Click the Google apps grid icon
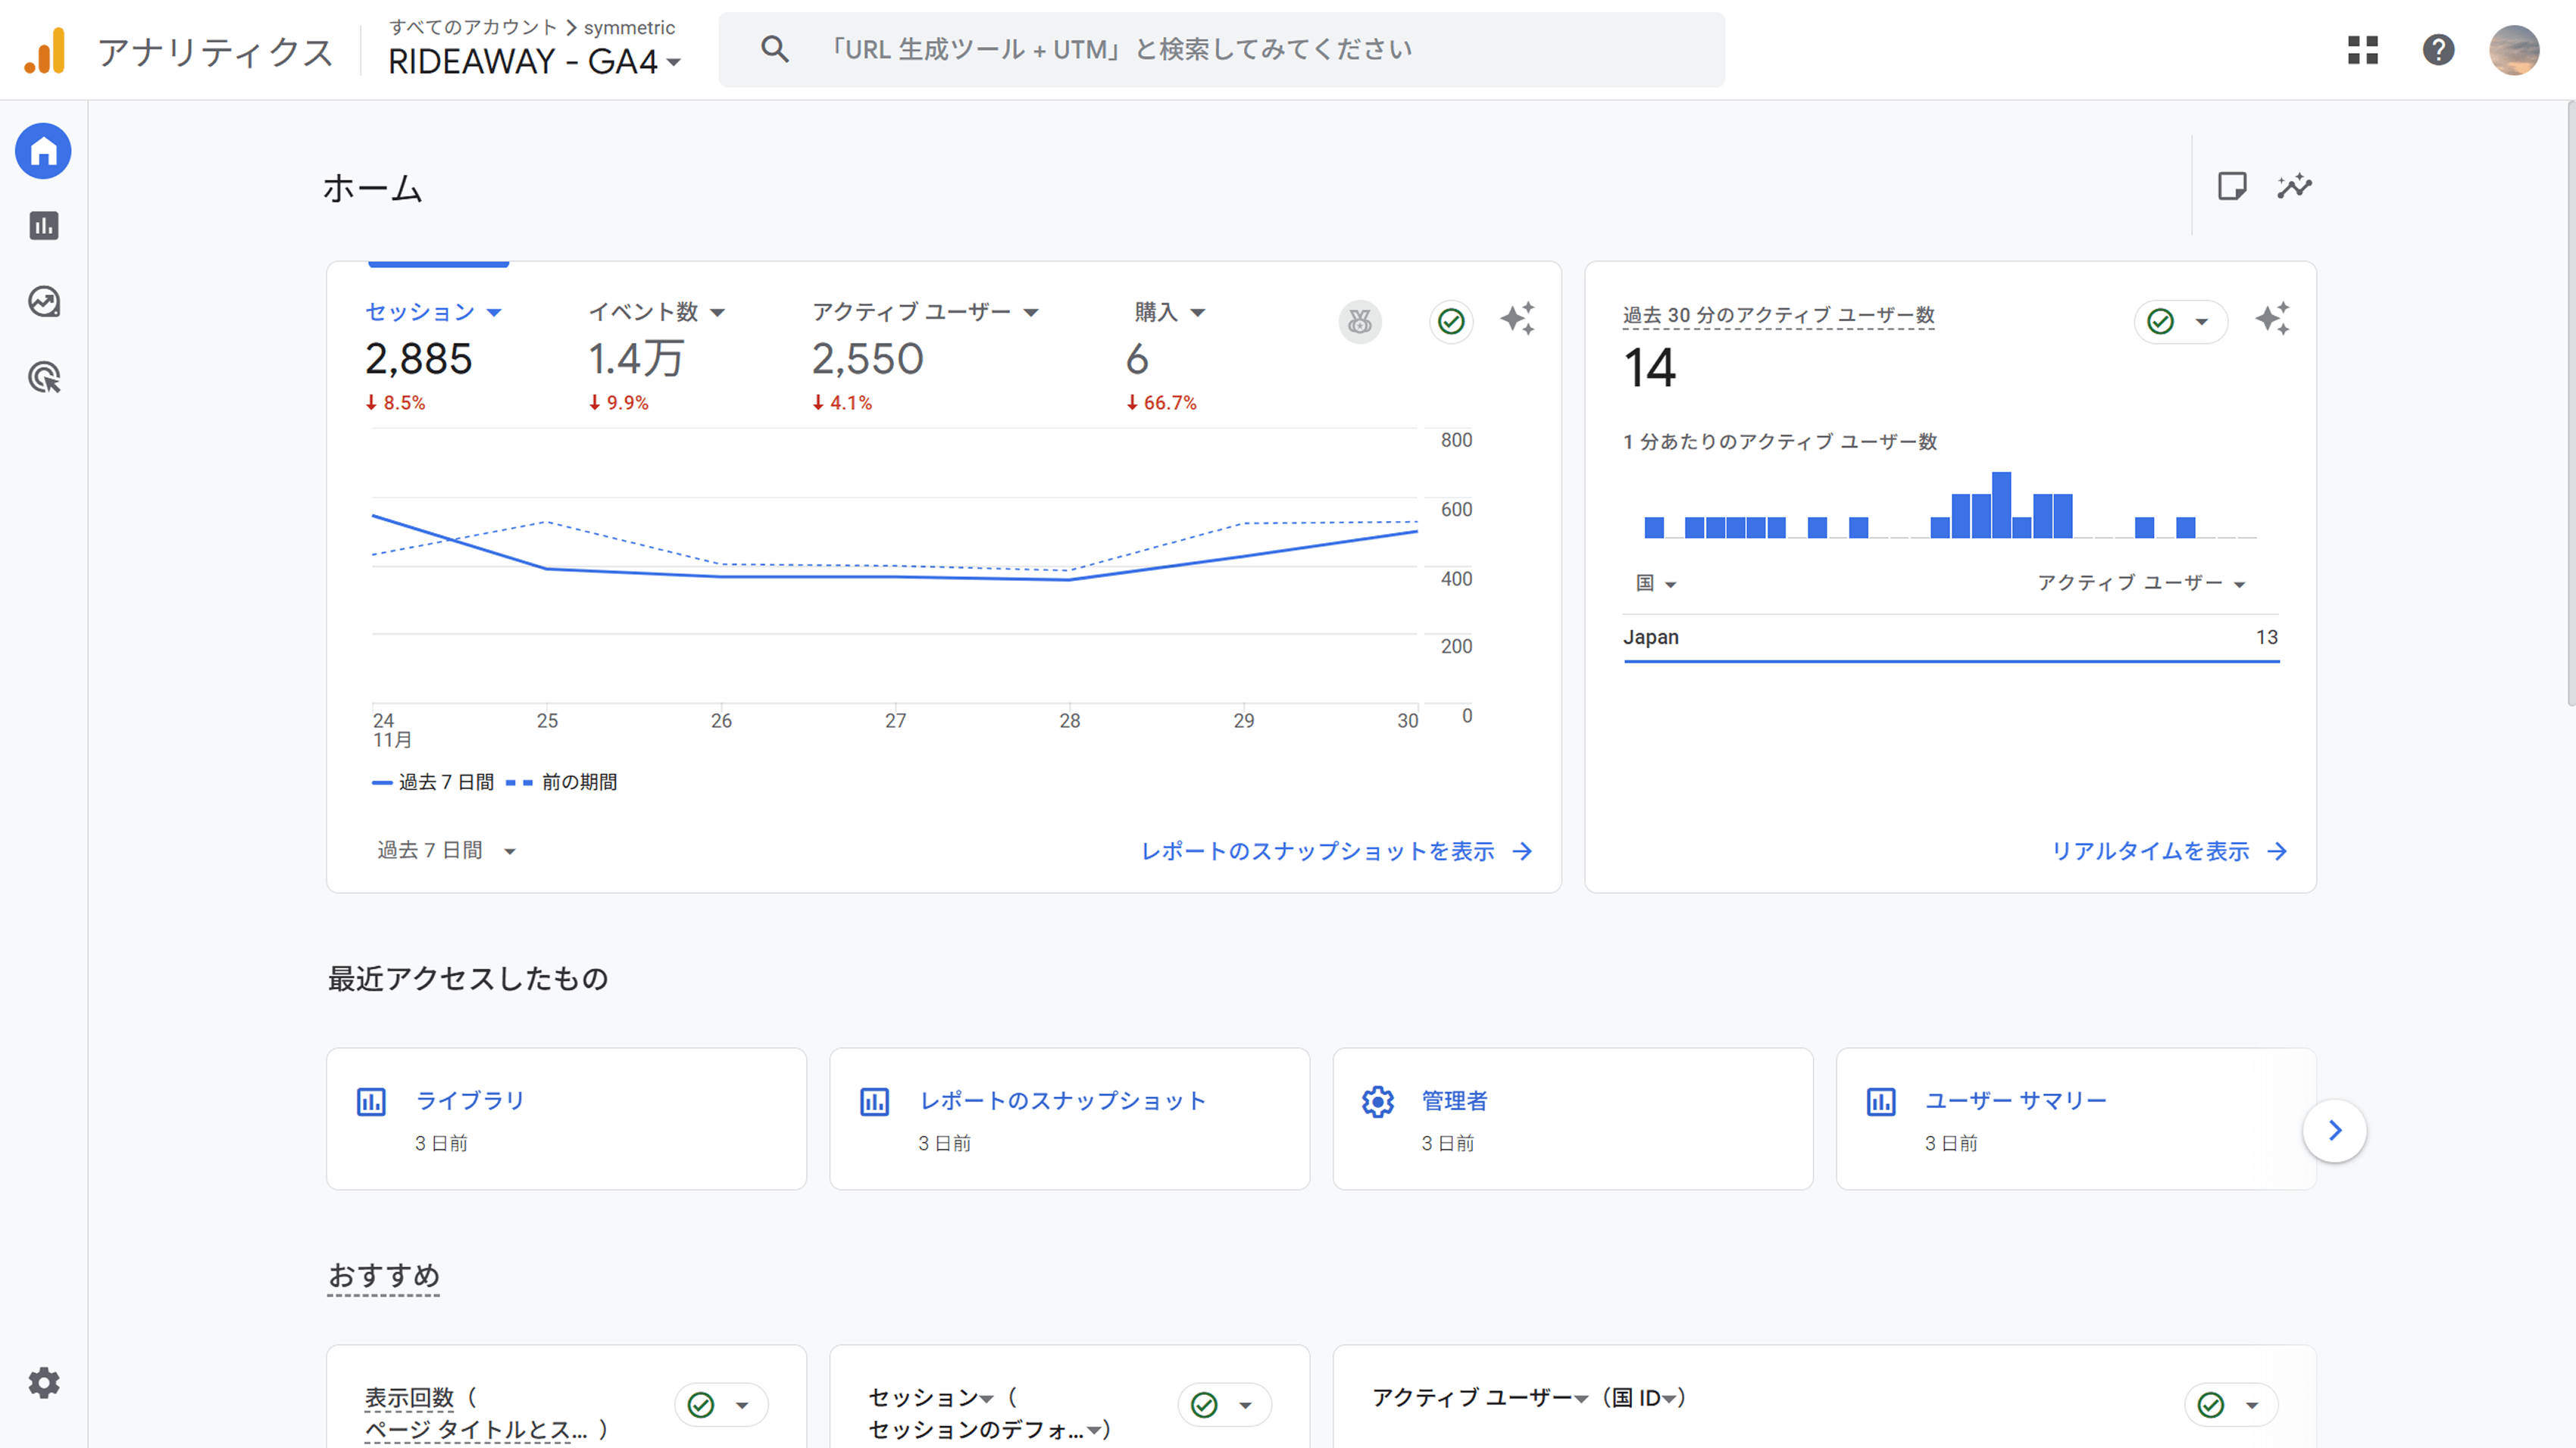 point(2362,50)
